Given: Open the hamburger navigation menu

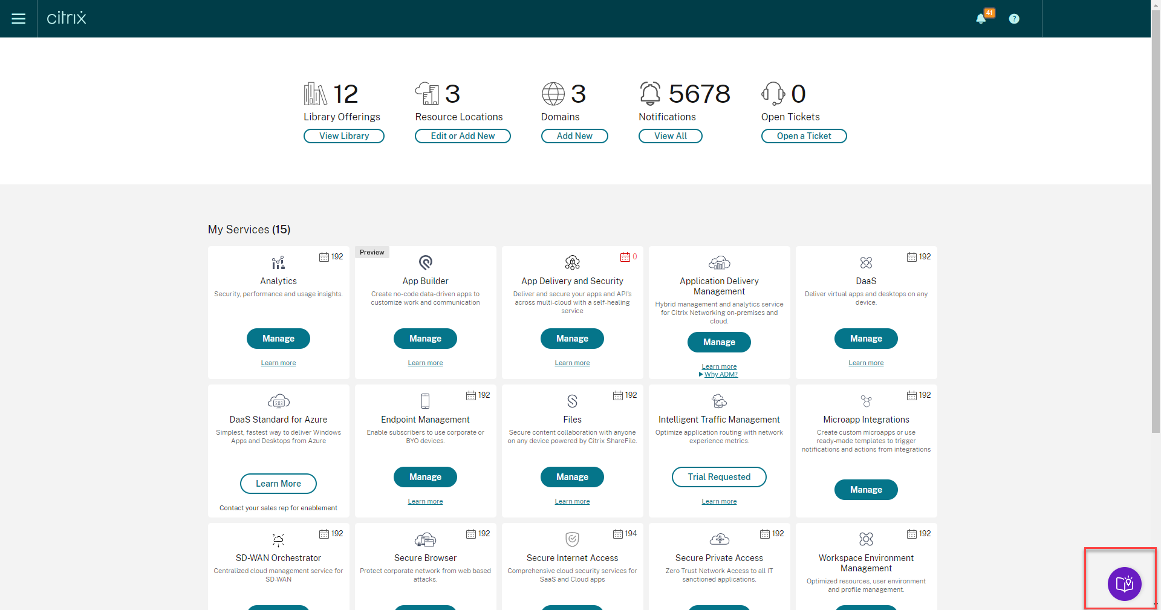Looking at the screenshot, I should [19, 19].
